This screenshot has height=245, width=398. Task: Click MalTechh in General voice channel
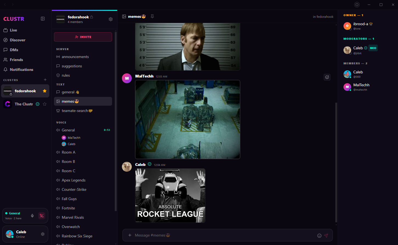tap(71, 138)
